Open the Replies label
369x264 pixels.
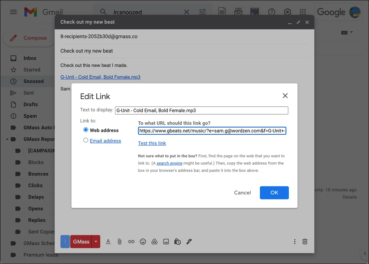coord(37,220)
